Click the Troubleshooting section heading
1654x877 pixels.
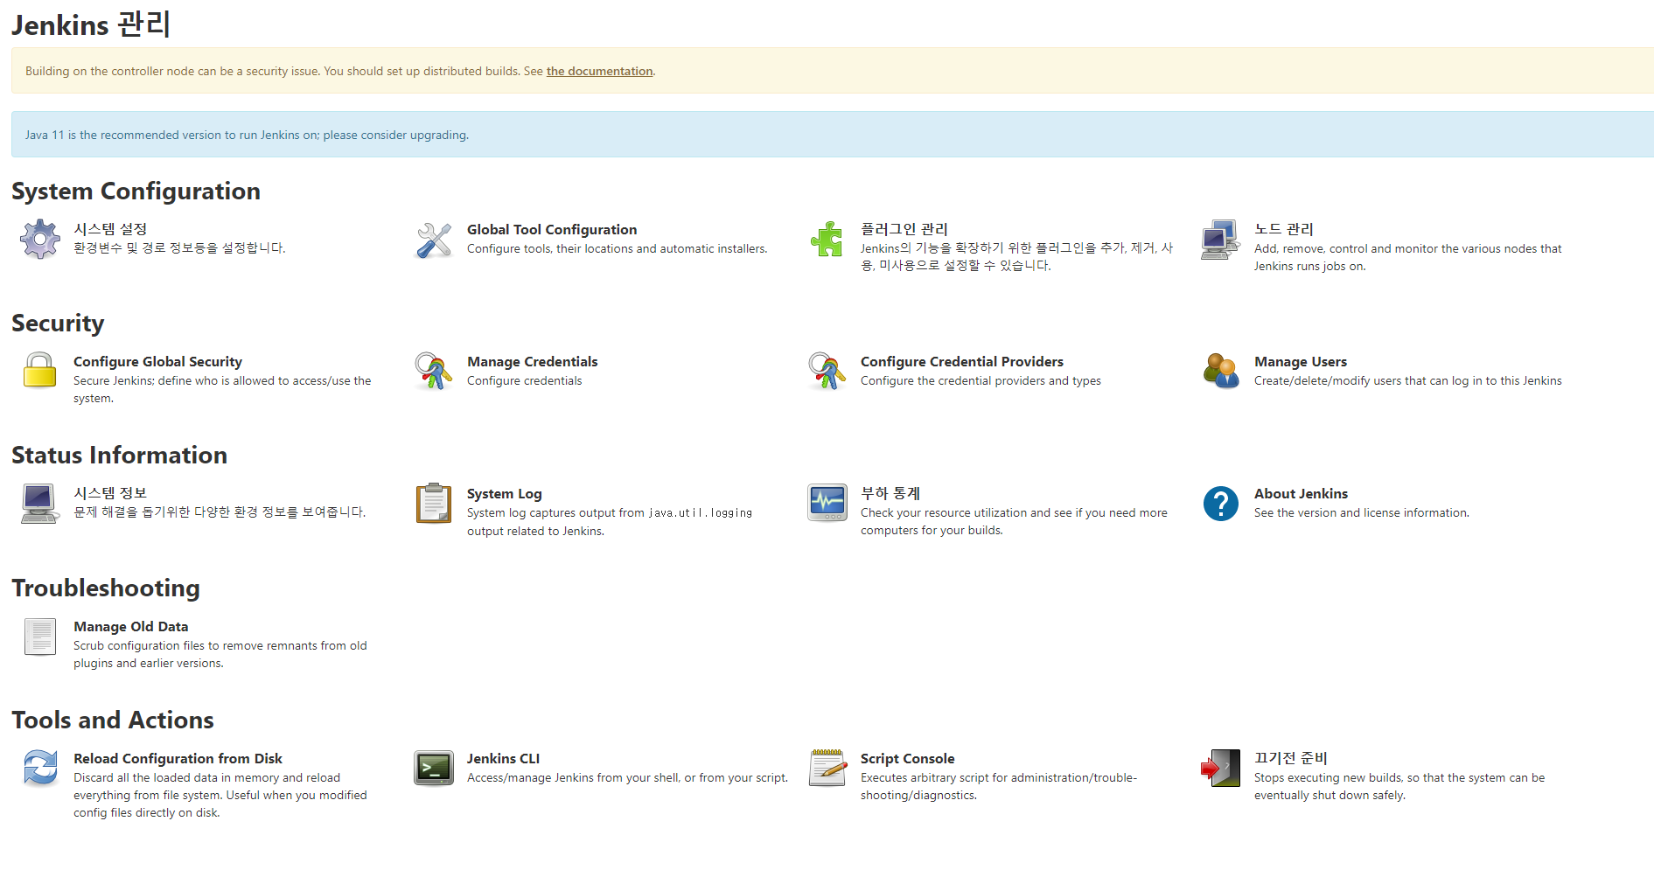coord(106,588)
